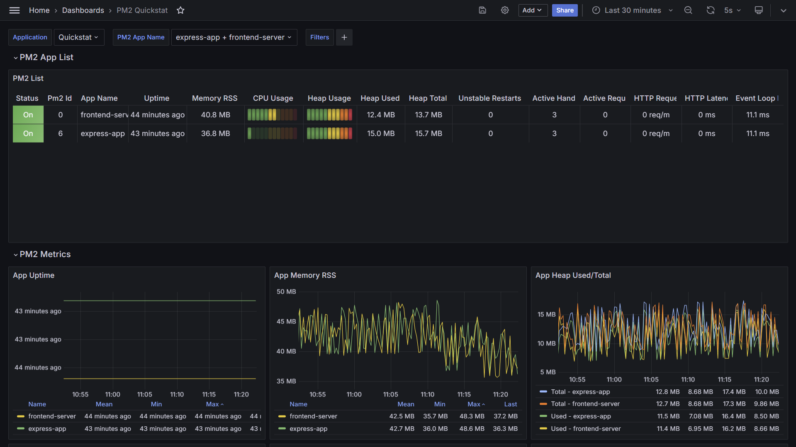Sort the table by Memory RSS column

click(x=214, y=98)
